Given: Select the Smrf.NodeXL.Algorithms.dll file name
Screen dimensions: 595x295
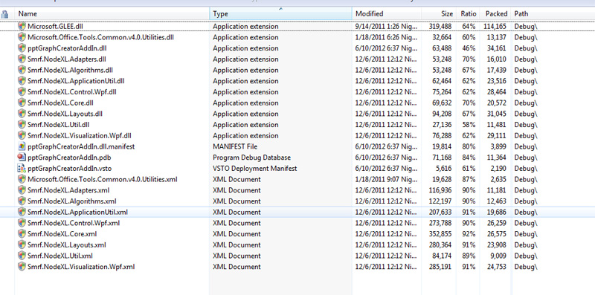Looking at the screenshot, I should [70, 70].
